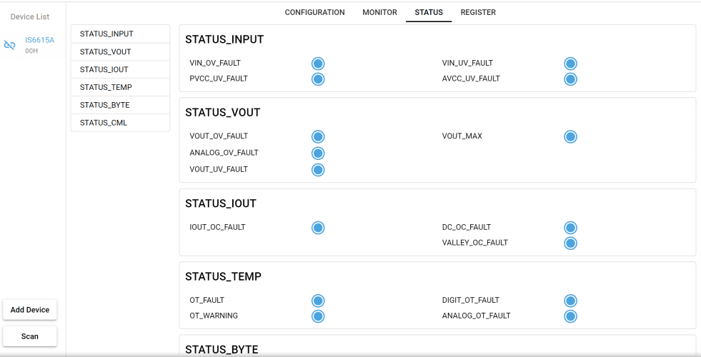Click the VOUT_MAX status indicator
Viewport: 701px width, 357px height.
tap(570, 136)
